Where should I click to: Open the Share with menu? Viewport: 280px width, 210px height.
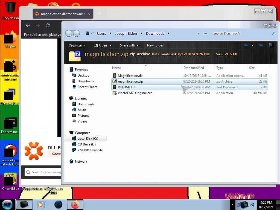tap(129, 45)
